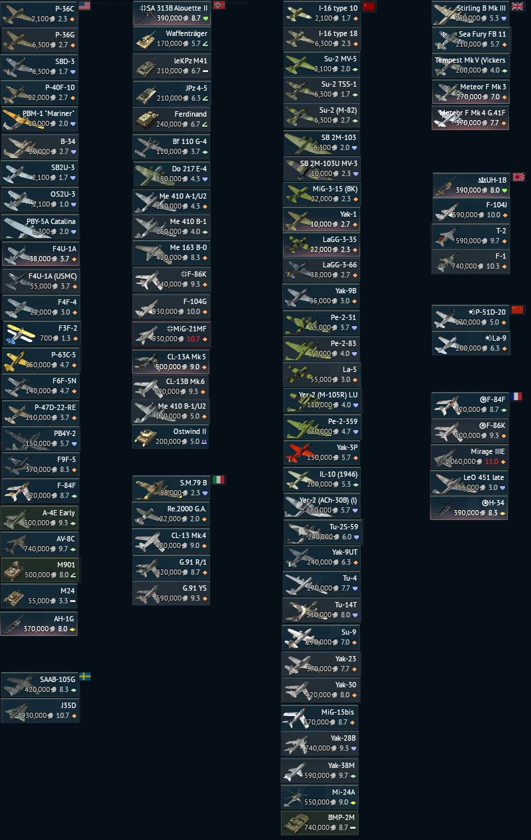Select the yellow PBM-1 Mariner card

coord(39,119)
